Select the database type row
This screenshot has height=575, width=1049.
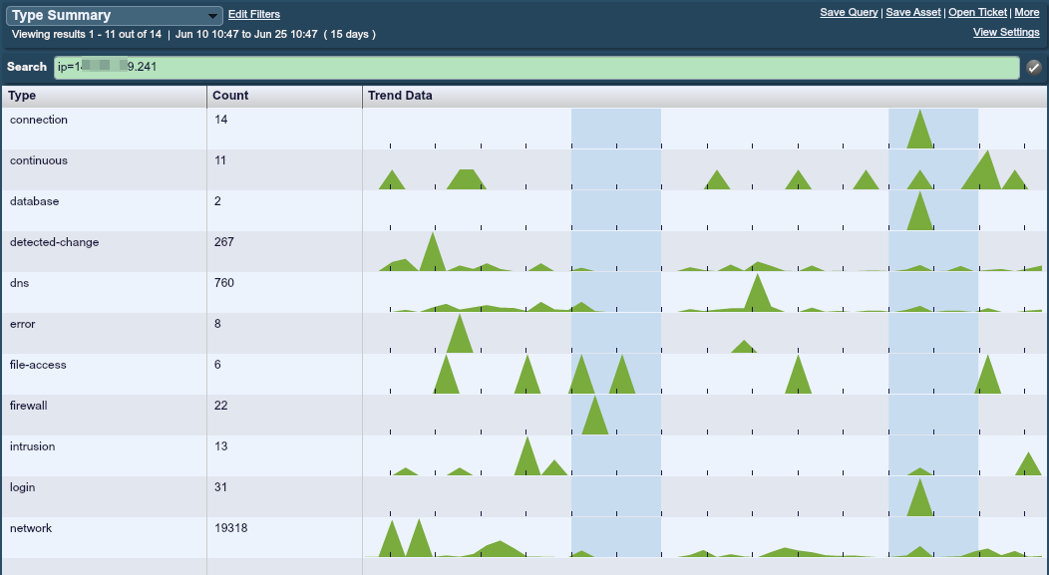coord(524,210)
